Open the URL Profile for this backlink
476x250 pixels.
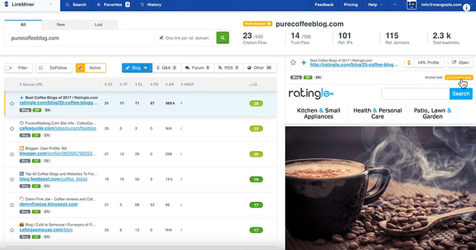(424, 62)
